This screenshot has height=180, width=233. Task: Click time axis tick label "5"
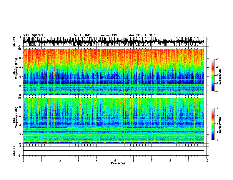click(x=115, y=161)
